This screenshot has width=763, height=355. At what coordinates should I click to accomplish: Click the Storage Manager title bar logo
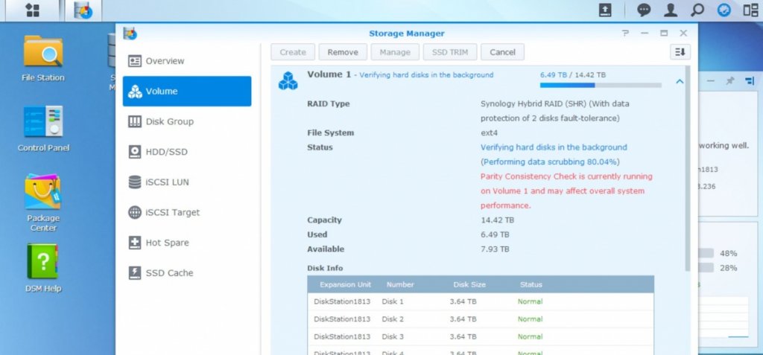[x=130, y=33]
